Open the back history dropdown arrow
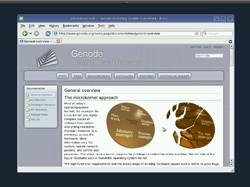Viewport: 250px width, 187px height. coord(30,34)
